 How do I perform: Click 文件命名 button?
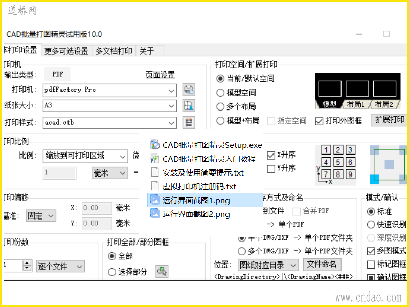pyautogui.click(x=322, y=264)
